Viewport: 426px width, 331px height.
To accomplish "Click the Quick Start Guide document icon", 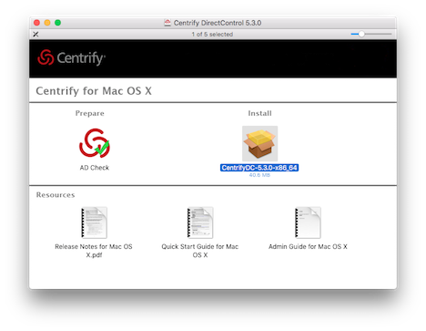I will (x=200, y=222).
